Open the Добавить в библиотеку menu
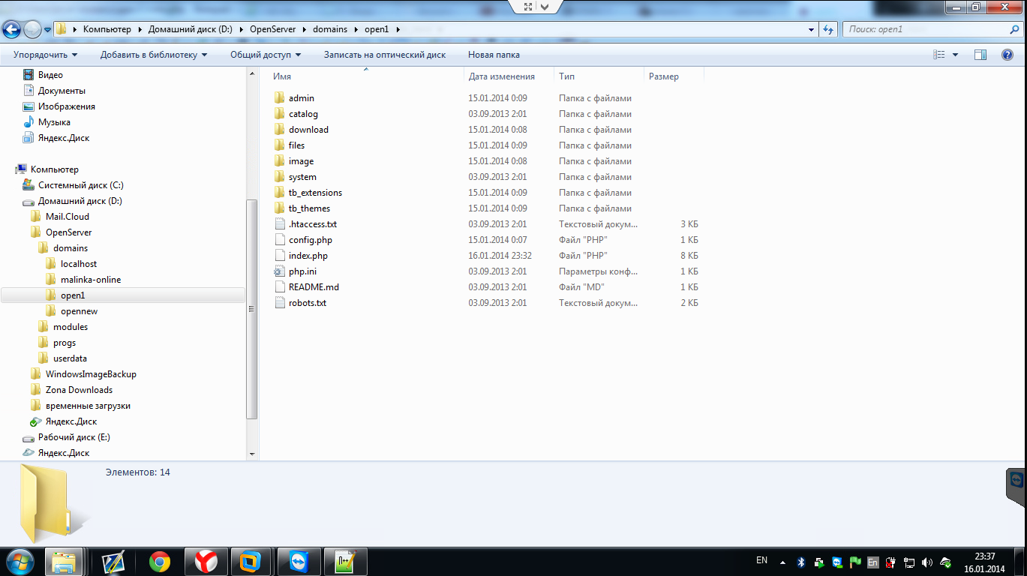The width and height of the screenshot is (1027, 576). (154, 55)
